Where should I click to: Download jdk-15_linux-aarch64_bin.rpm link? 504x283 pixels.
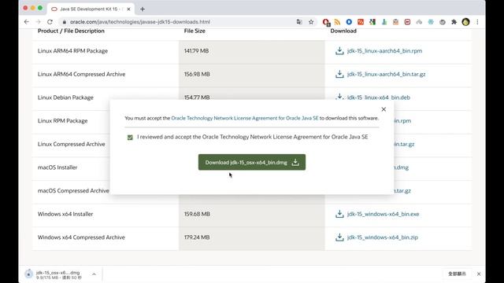(x=384, y=50)
